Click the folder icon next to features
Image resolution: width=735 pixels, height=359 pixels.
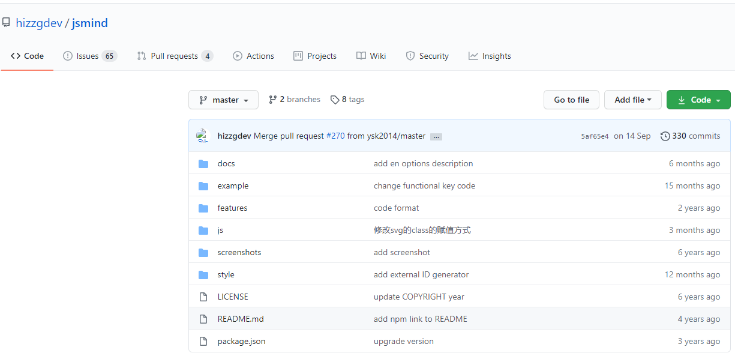pos(203,208)
